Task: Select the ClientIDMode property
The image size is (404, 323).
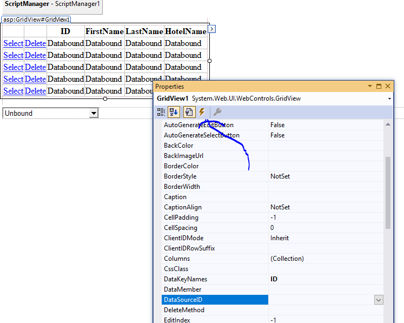Action: [215, 238]
